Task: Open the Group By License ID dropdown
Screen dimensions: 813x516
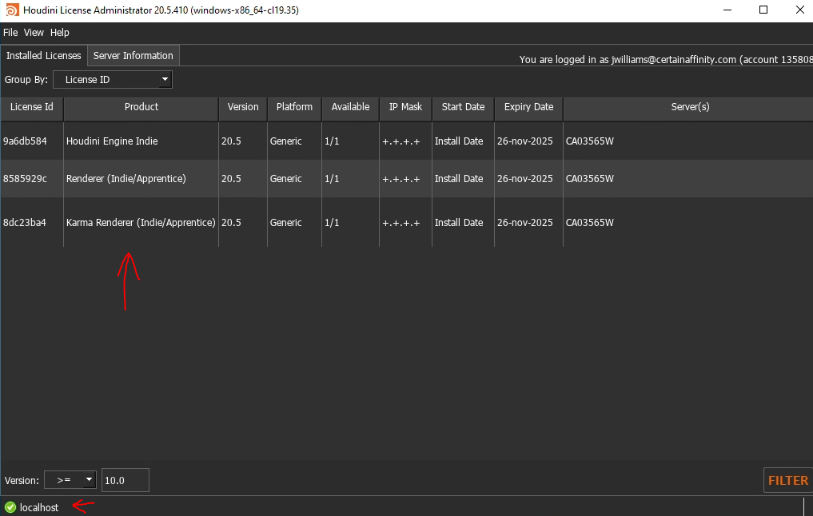Action: point(113,79)
